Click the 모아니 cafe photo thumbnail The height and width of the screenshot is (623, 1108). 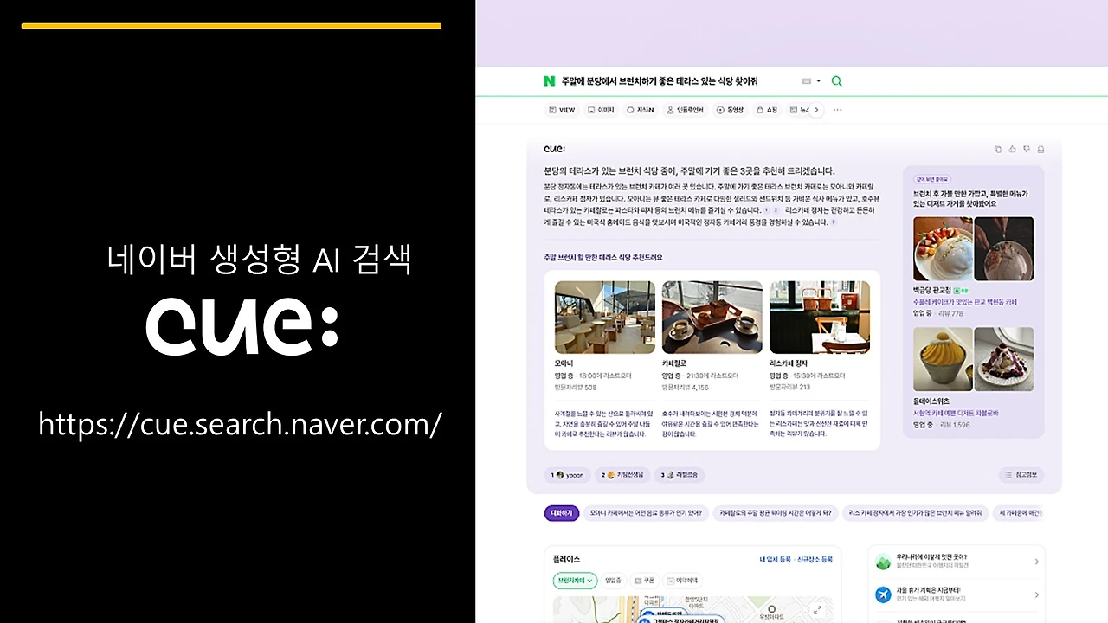[x=604, y=317]
